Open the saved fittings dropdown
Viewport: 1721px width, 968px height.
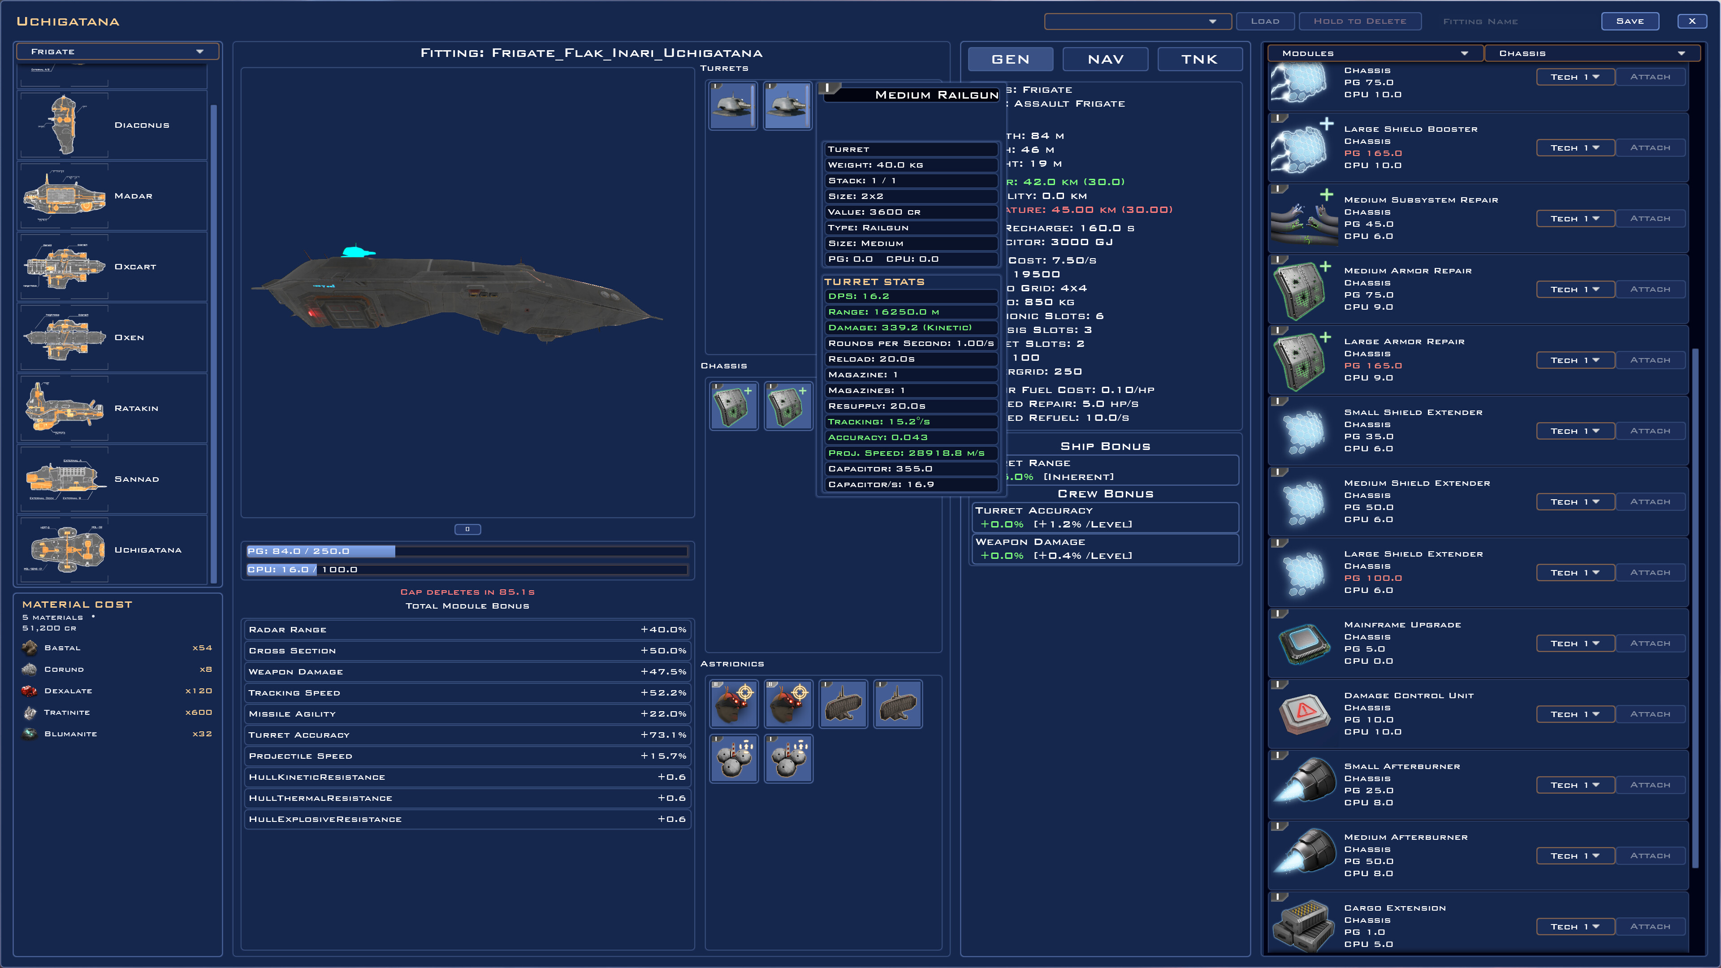[1138, 22]
